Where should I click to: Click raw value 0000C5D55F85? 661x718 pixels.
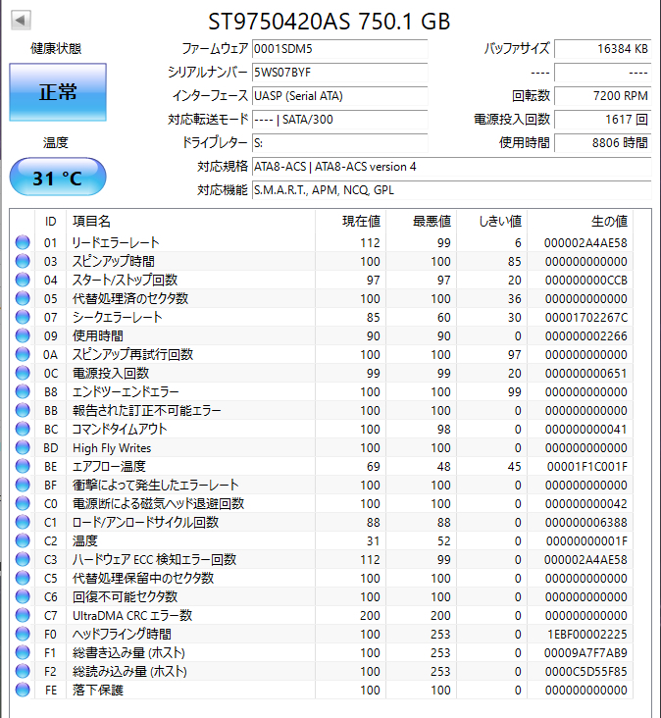585,671
